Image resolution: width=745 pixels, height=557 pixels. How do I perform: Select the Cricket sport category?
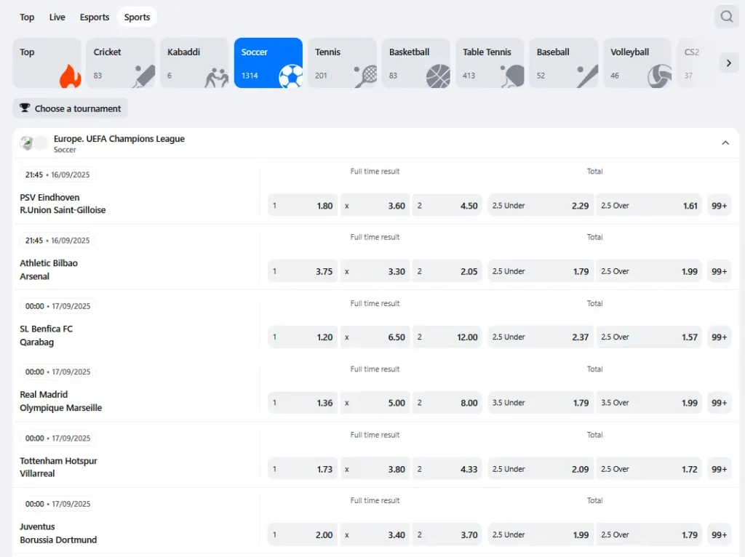pyautogui.click(x=120, y=63)
